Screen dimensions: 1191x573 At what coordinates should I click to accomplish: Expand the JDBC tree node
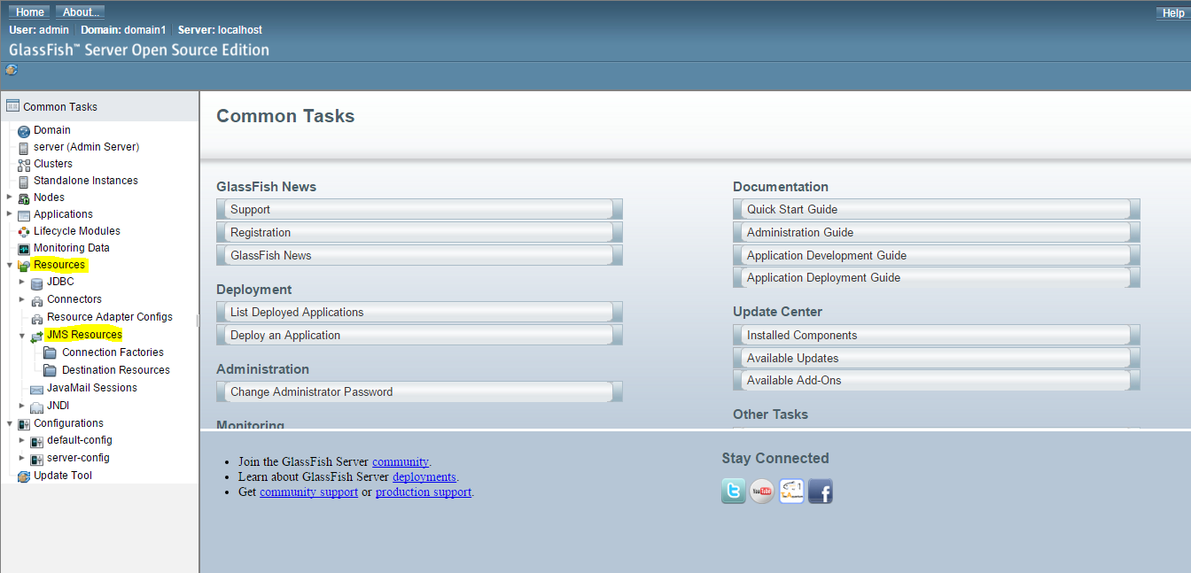[22, 282]
